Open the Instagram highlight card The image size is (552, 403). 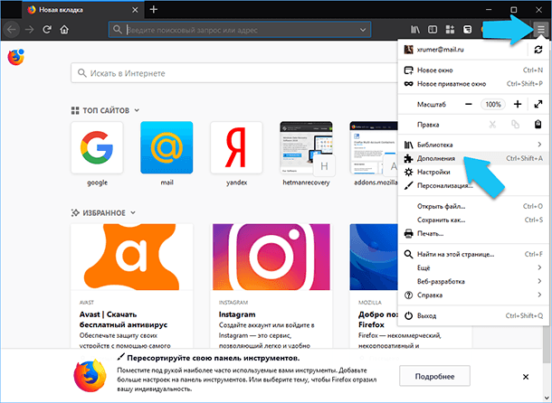271,286
